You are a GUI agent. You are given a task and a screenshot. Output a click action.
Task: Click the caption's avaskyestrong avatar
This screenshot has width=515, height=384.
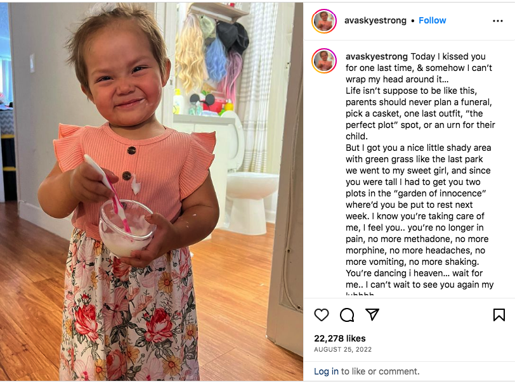click(x=324, y=61)
